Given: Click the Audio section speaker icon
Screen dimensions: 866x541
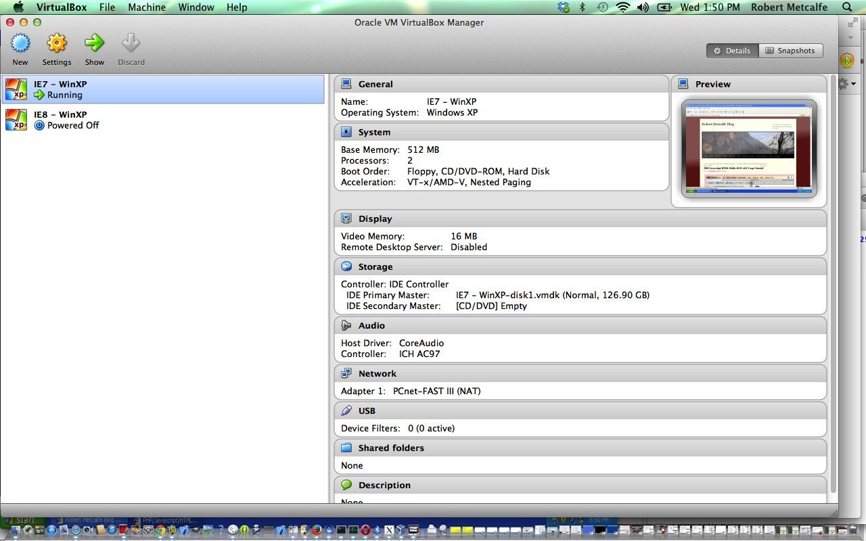Looking at the screenshot, I should tap(346, 325).
